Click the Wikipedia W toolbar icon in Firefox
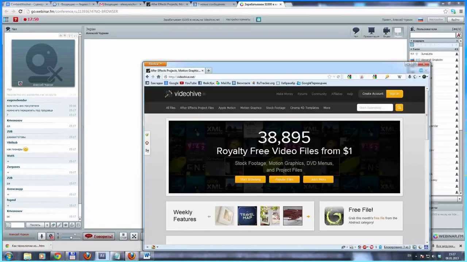This screenshot has width=467, height=262. coord(400,77)
